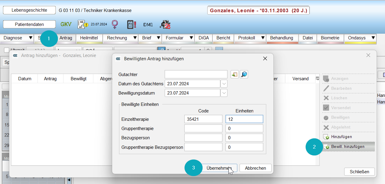Click the Bezugsperson Einheiten field
The width and height of the screenshot is (385, 184).
click(244, 138)
